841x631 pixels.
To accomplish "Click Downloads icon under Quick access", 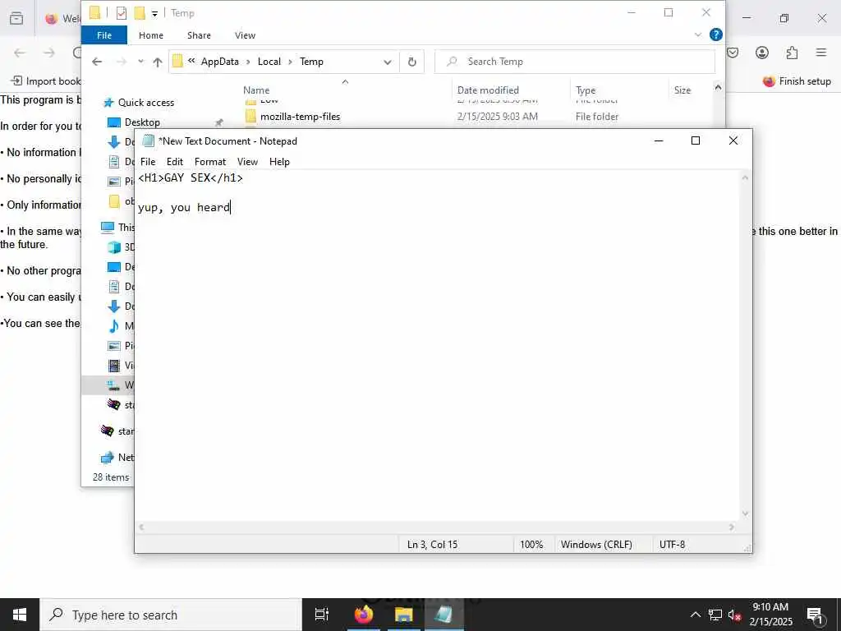I will pyautogui.click(x=113, y=142).
